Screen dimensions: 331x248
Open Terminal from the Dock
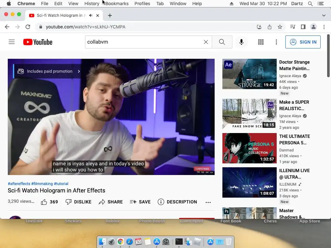pyautogui.click(x=179, y=242)
